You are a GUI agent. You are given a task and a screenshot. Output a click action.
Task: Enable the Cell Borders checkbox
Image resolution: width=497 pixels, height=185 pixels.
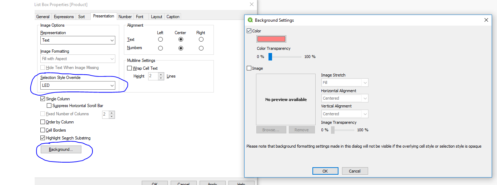(43, 130)
